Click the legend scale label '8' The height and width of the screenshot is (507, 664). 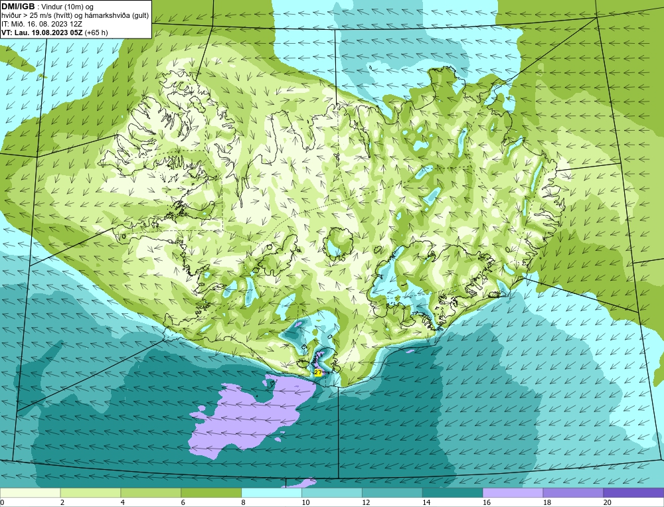[244, 502]
